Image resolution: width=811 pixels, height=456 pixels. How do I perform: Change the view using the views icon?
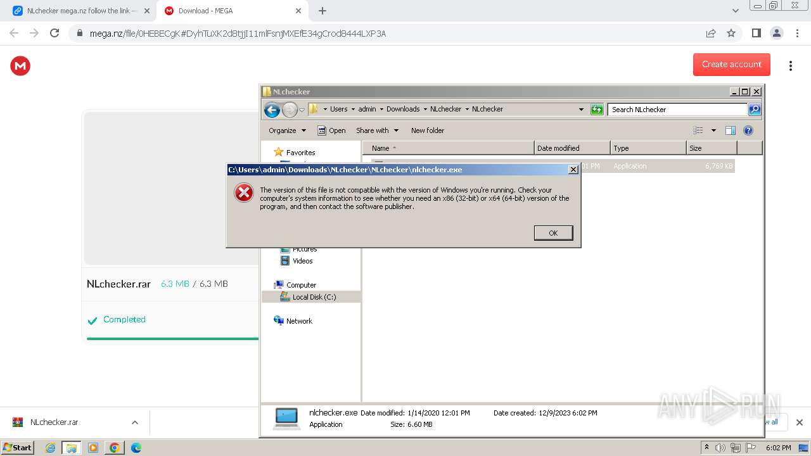coord(698,130)
